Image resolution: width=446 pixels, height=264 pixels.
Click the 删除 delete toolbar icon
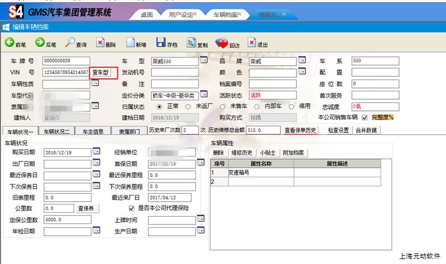click(x=100, y=42)
